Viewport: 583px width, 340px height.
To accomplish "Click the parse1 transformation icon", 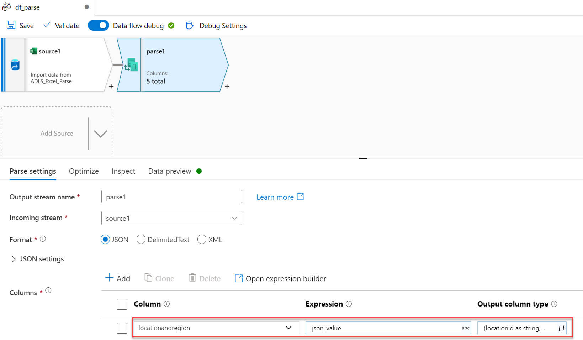I will point(131,65).
